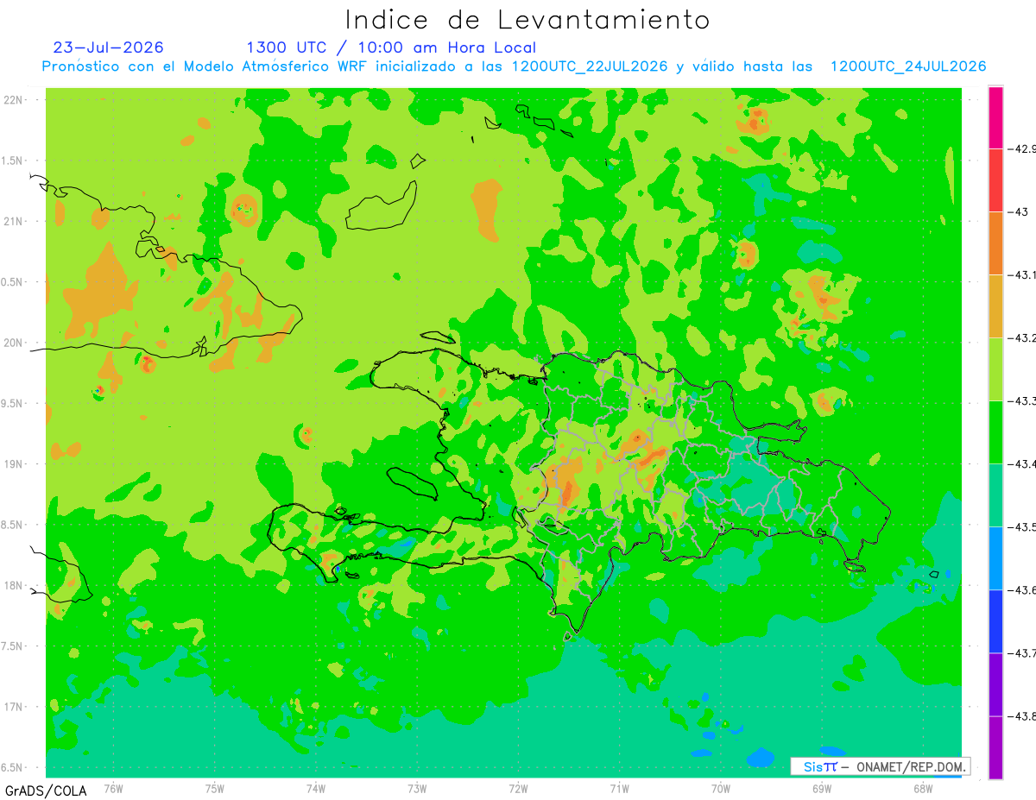Viewport: 1036px width, 800px height.
Task: Click the '72W' longitude label
Action: coord(518,789)
